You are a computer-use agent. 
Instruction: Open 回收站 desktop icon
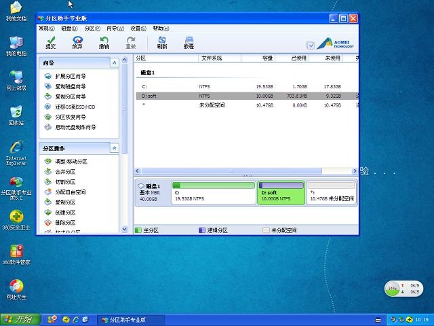coord(16,115)
